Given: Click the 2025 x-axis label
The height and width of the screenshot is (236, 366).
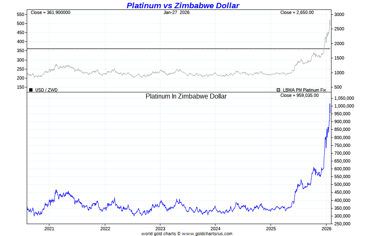Looking at the screenshot, I should click(x=271, y=229).
